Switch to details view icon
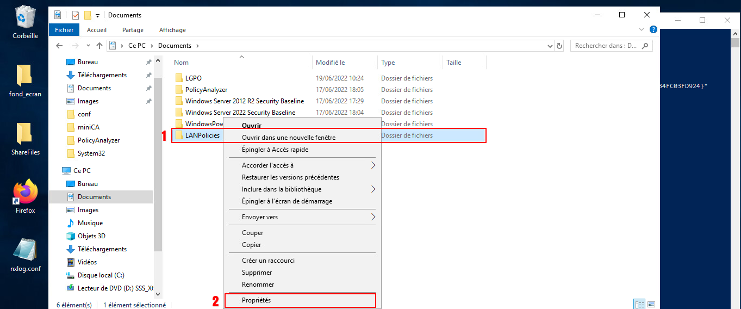Image resolution: width=741 pixels, height=309 pixels. (639, 304)
